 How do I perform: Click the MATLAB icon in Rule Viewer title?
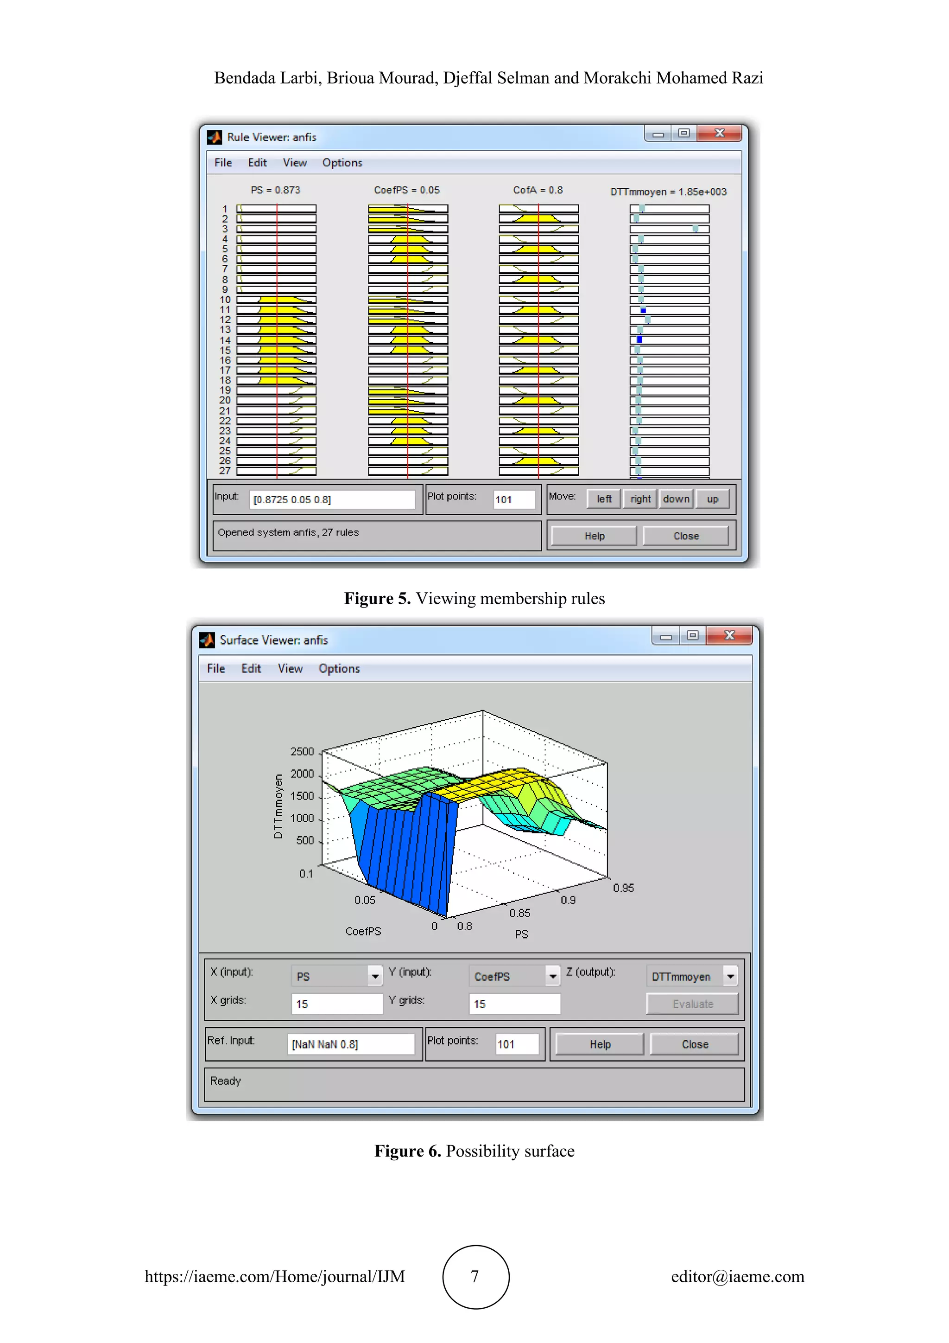pyautogui.click(x=215, y=137)
